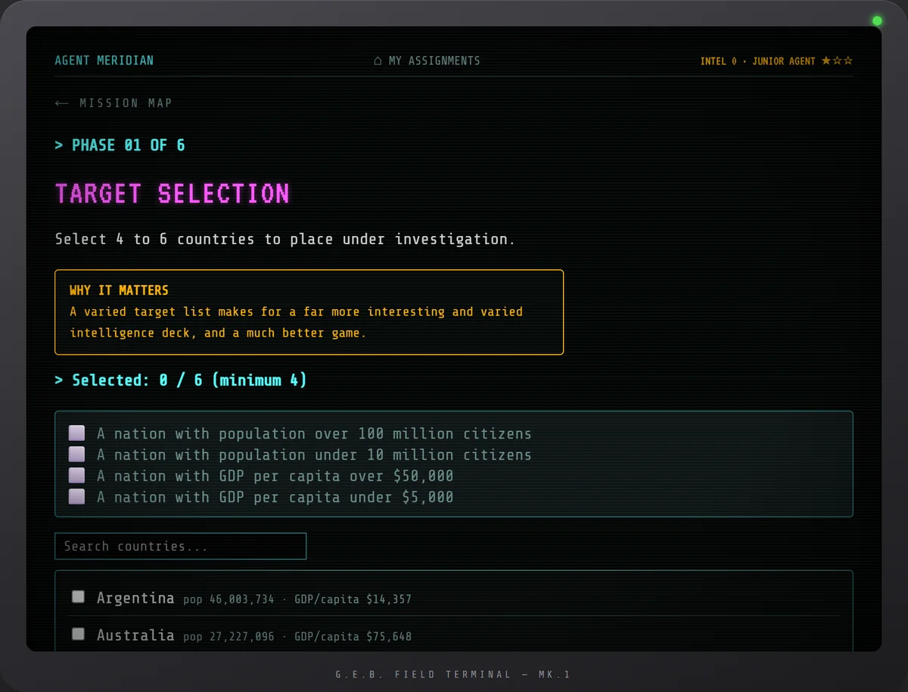Check the Argentina checkbox
Viewport: 908px width, 692px height.
pos(78,597)
